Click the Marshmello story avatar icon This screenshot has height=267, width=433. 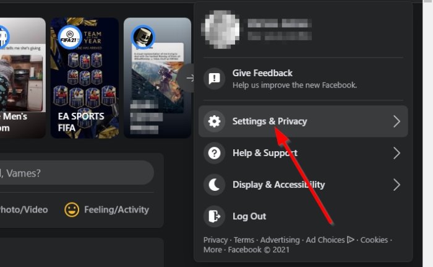point(143,37)
